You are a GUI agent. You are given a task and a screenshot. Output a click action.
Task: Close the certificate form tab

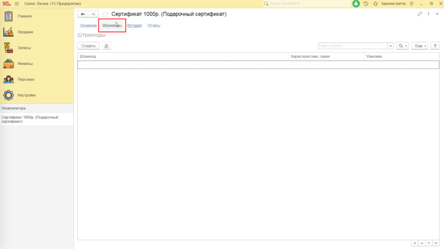[437, 14]
